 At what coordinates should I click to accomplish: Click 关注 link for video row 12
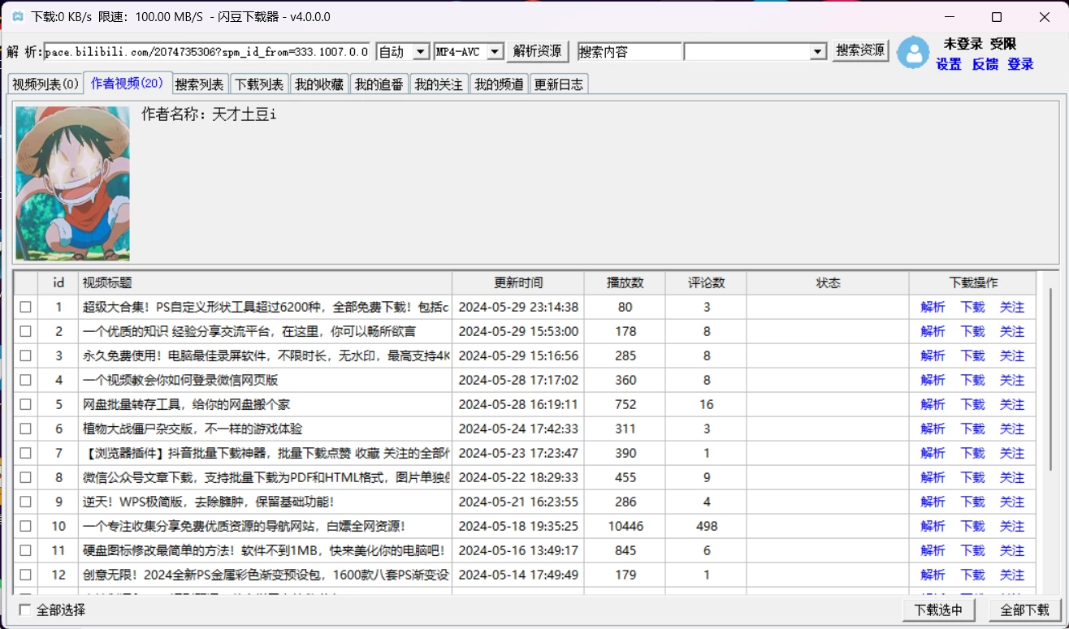click(x=1012, y=575)
